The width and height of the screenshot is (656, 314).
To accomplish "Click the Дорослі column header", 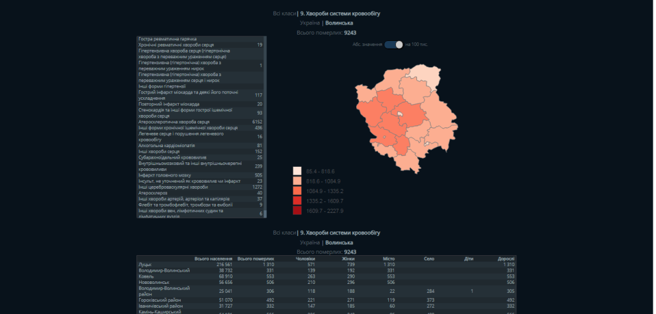I will click(506, 259).
